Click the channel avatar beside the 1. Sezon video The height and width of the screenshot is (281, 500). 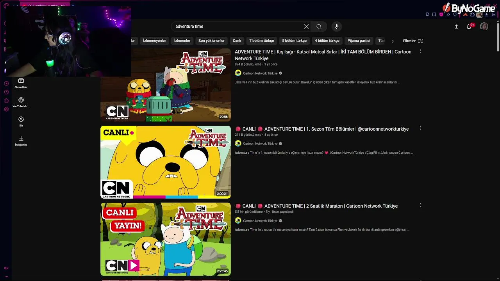(238, 144)
